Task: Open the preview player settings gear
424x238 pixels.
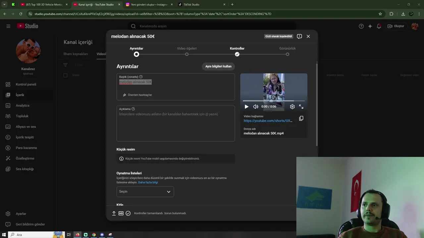Action: [x=292, y=107]
